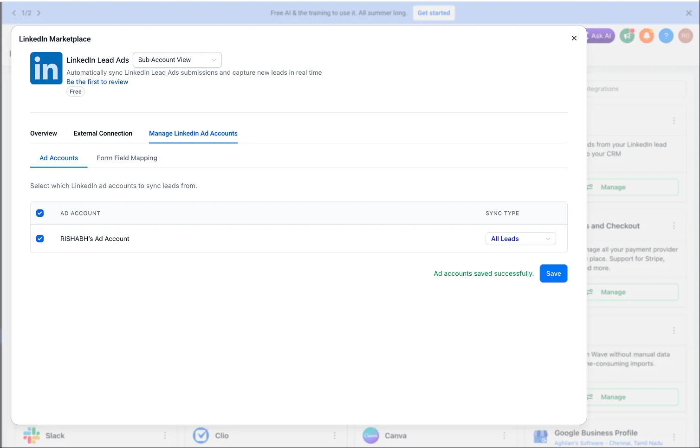Select the Manage Linkedin Ad Accounts tab
This screenshot has height=448, width=700.
[x=193, y=133]
